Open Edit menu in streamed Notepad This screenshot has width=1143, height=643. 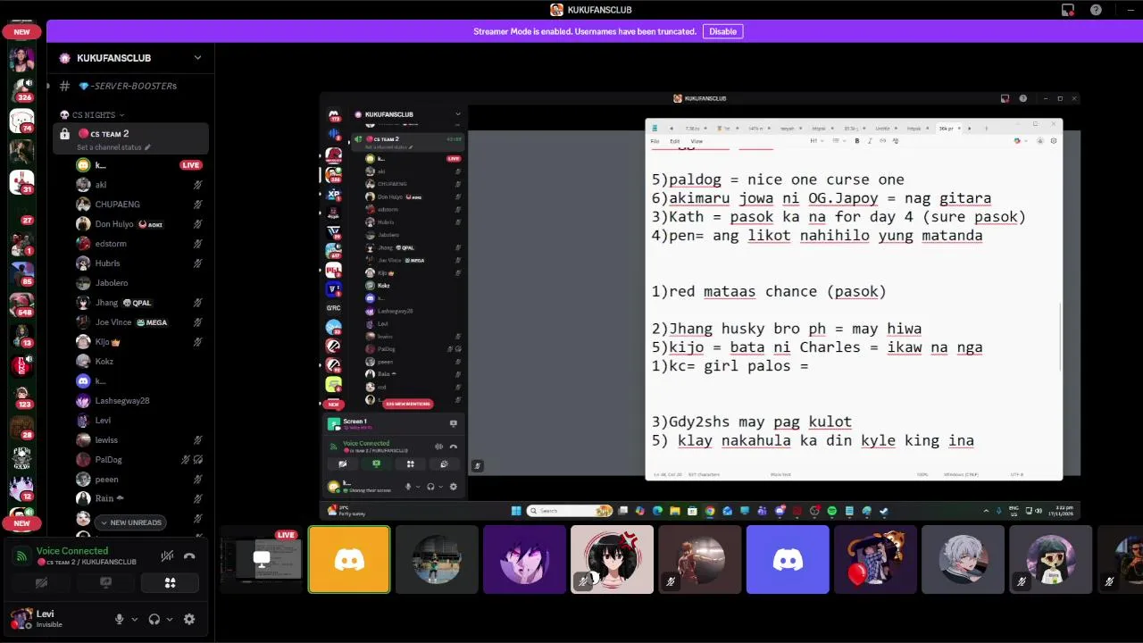(x=674, y=141)
